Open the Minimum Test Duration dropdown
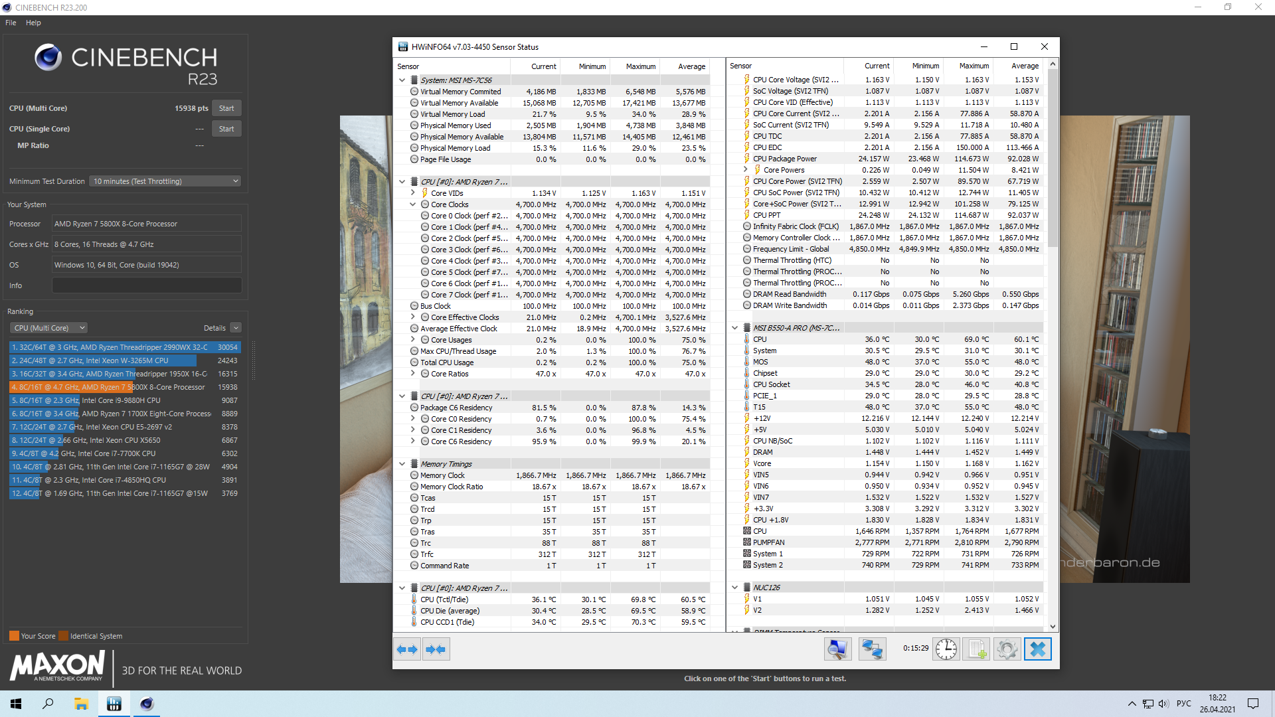 (165, 181)
